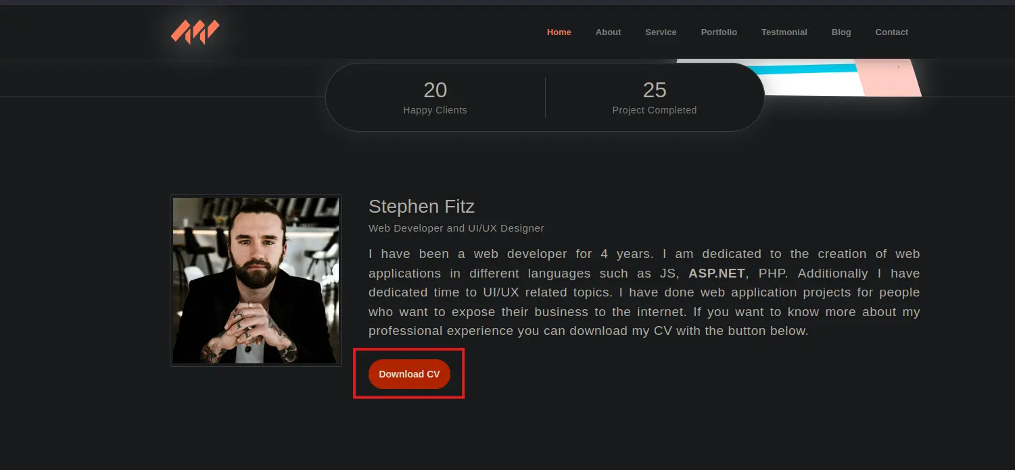
Task: Open the Portfolio nav item
Action: 719,32
